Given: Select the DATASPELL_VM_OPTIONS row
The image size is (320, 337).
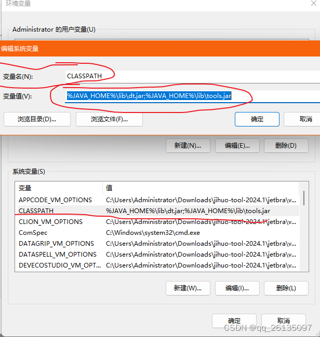Looking at the screenshot, I should (157, 254).
